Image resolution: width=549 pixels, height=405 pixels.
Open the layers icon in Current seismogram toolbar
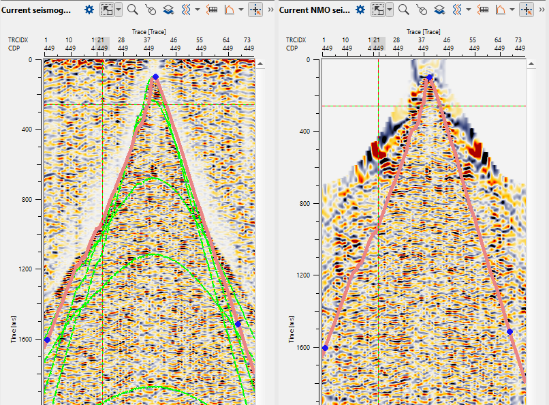pyautogui.click(x=168, y=10)
